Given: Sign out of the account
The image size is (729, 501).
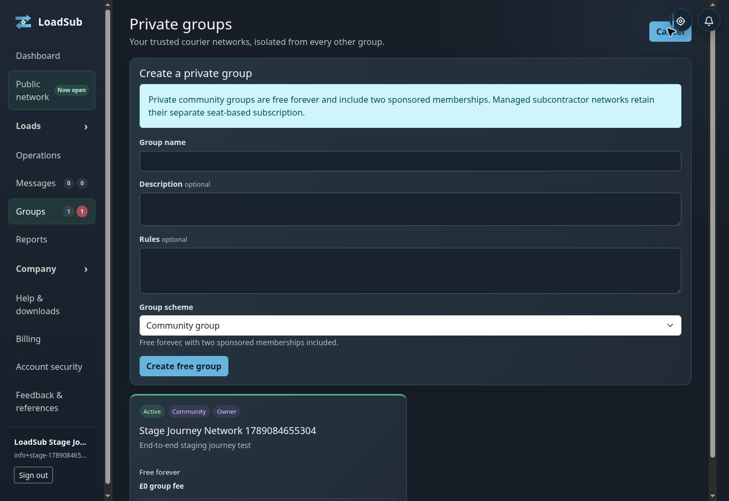Looking at the screenshot, I should (33, 475).
